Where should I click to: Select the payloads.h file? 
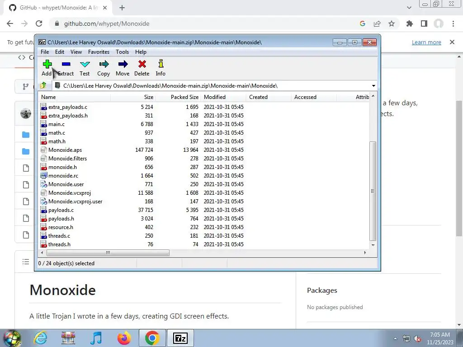pos(61,218)
